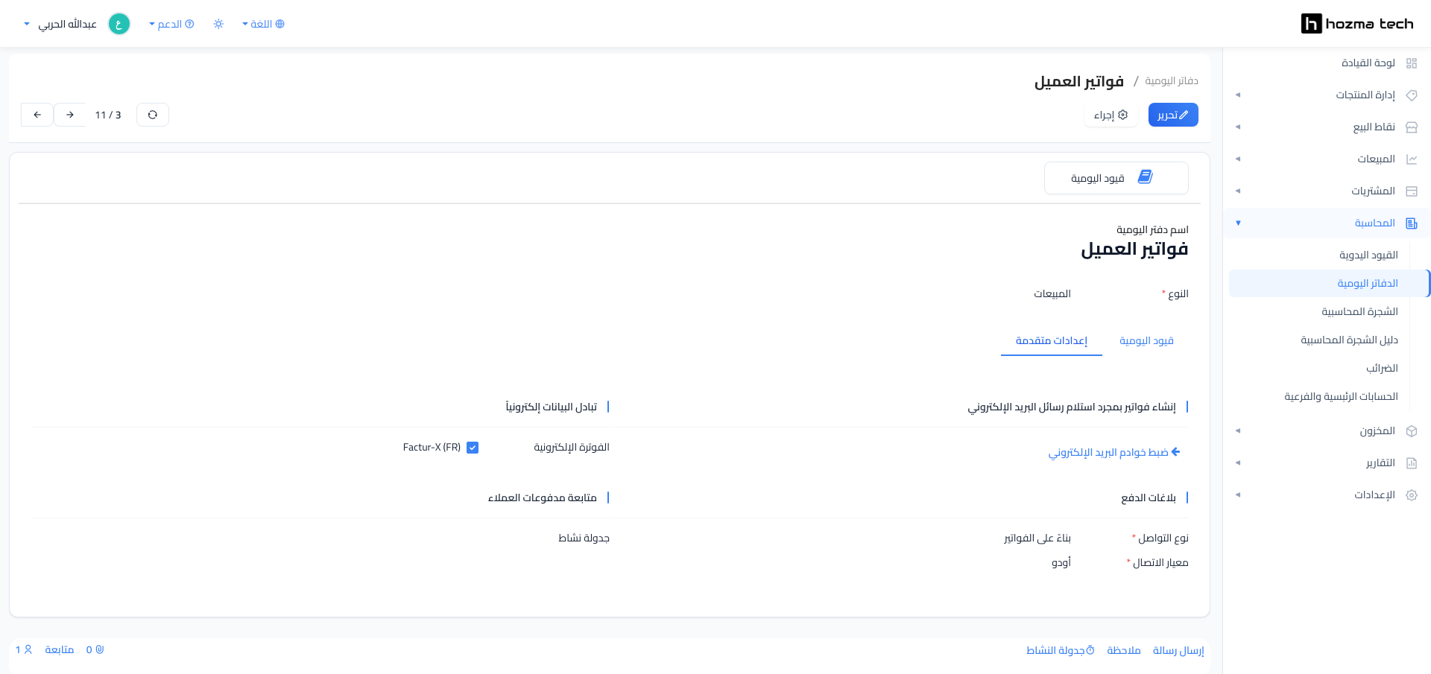Toggle the Factur-X (FR) checkbox

click(x=473, y=448)
